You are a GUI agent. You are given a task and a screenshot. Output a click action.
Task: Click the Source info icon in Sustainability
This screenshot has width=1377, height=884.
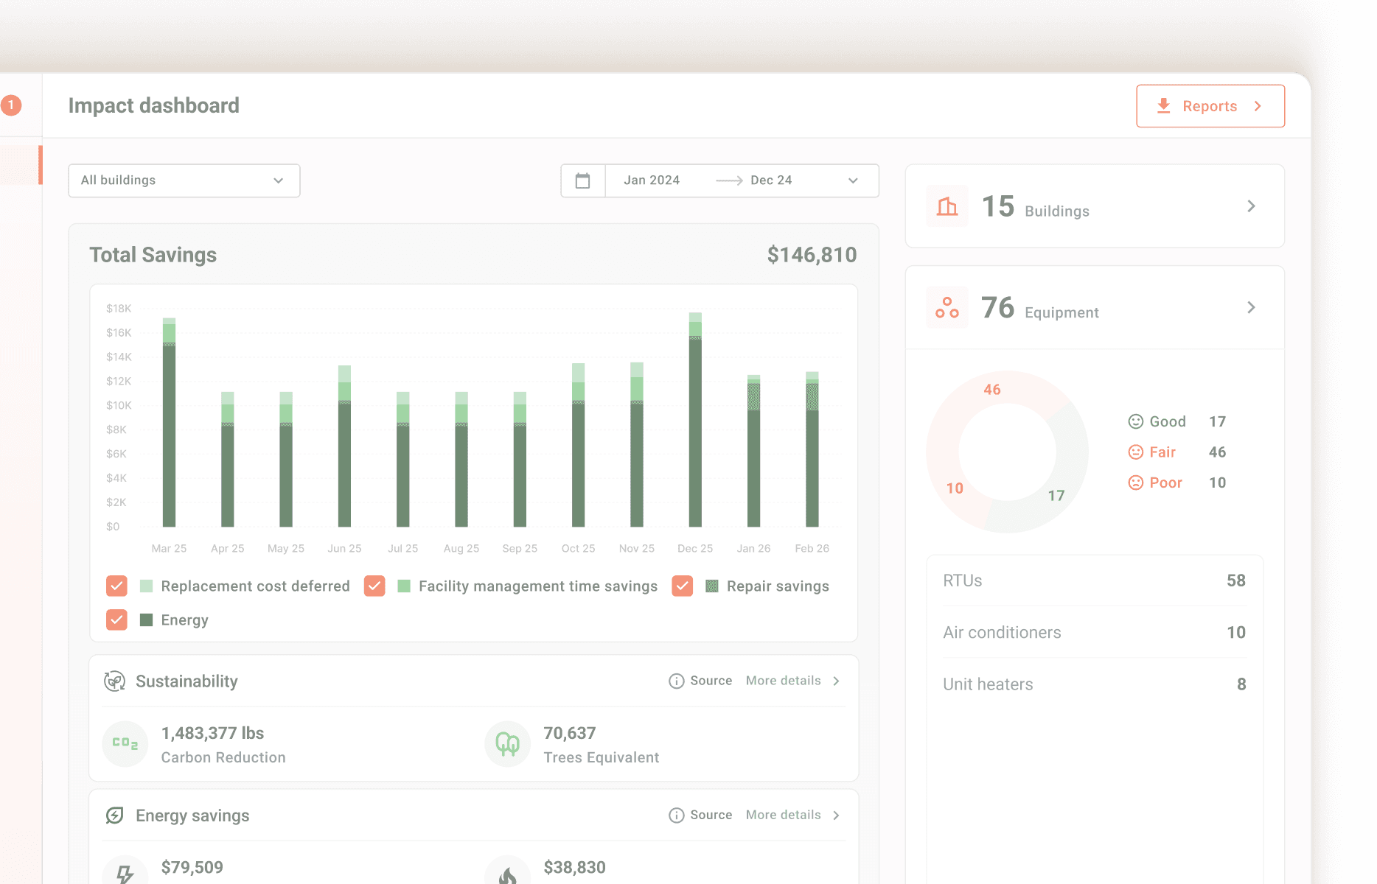677,681
